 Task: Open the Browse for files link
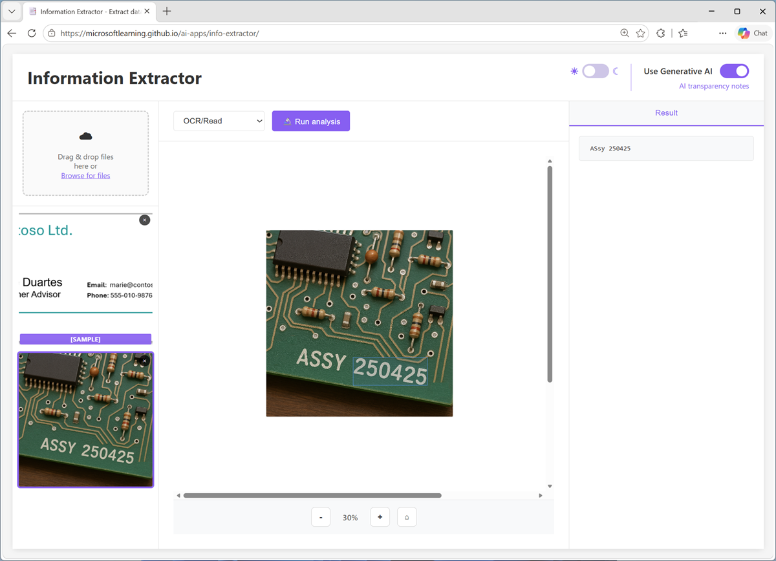pyautogui.click(x=85, y=176)
